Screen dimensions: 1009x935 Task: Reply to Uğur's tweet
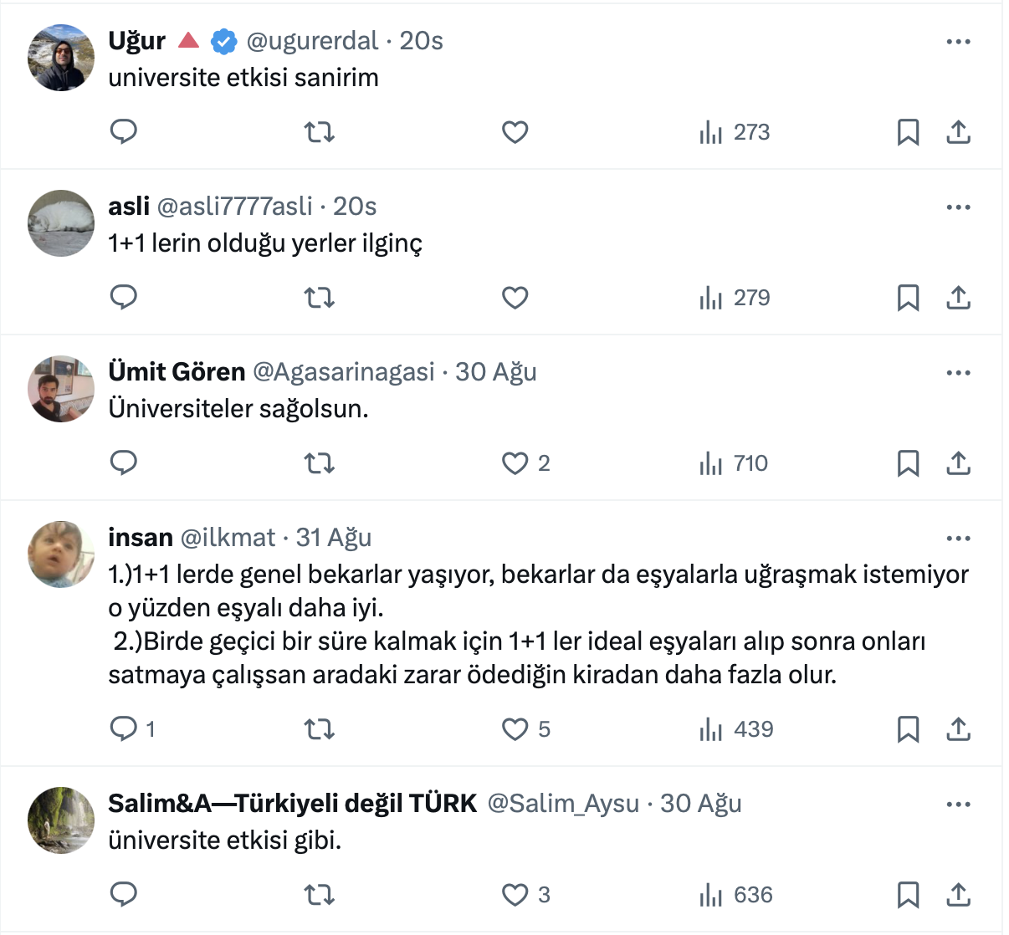(124, 132)
